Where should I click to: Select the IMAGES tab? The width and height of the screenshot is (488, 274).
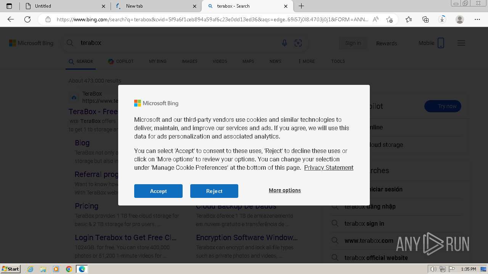click(189, 61)
